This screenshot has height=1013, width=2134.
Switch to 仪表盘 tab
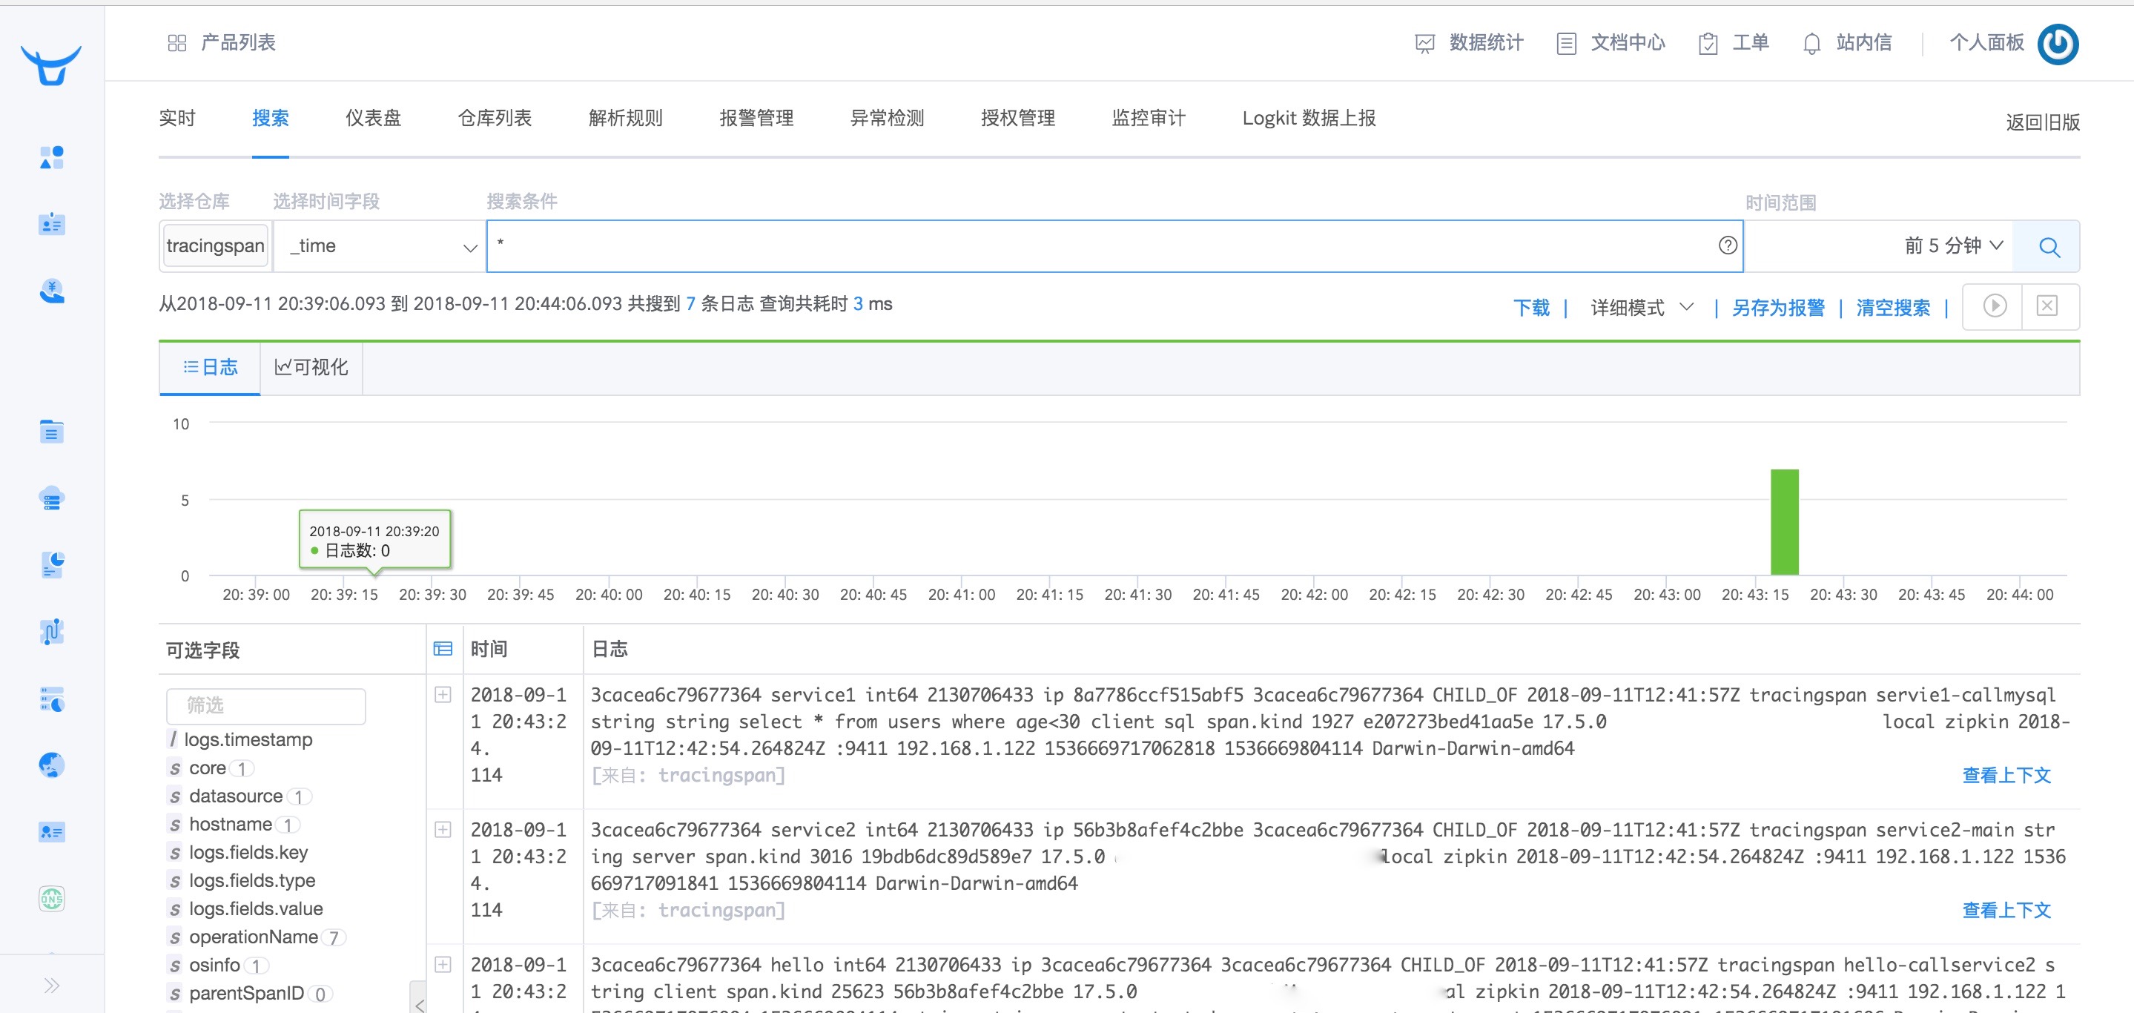coord(374,119)
